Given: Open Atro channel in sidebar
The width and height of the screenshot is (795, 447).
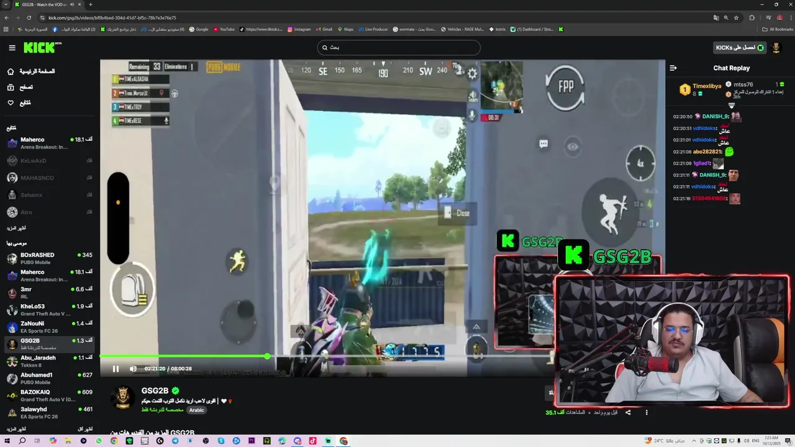Looking at the screenshot, I should pos(50,212).
